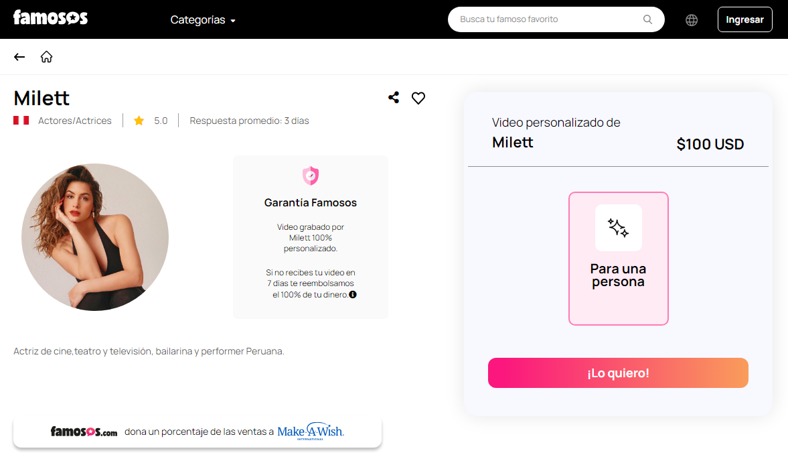The width and height of the screenshot is (788, 465).
Task: Click the Make-A-Wish donation banner
Action: [198, 431]
